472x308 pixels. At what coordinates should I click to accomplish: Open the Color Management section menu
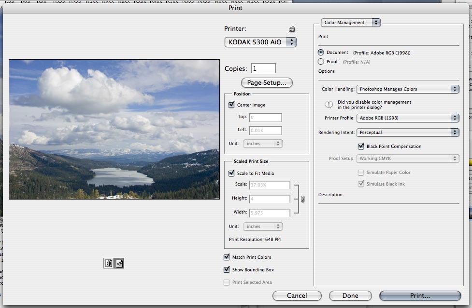coord(351,23)
